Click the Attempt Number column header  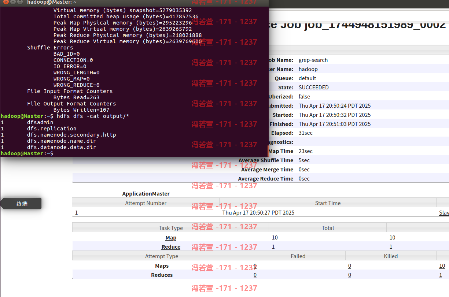146,203
